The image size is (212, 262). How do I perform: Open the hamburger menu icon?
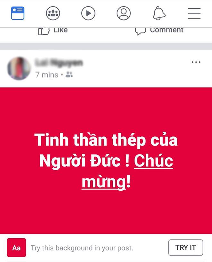pos(194,13)
